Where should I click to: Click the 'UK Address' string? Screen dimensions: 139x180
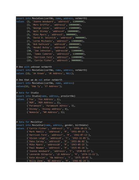pyautogui.click(x=56, y=73)
